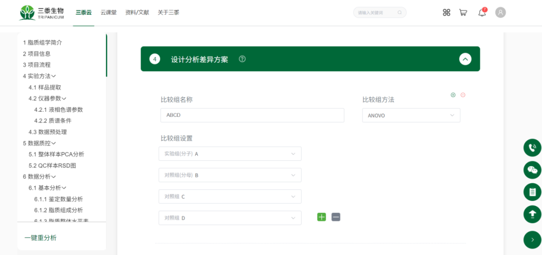Collapse the 设计分析差异方案 section
This screenshot has width=542, height=255.
[x=465, y=59]
